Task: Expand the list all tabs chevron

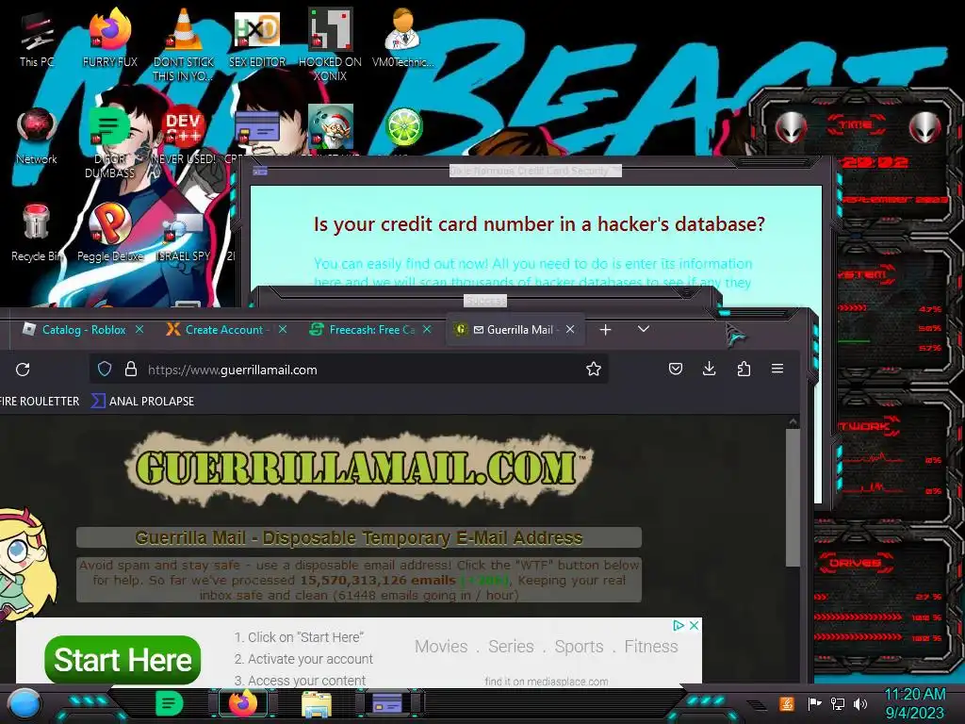Action: (x=644, y=329)
